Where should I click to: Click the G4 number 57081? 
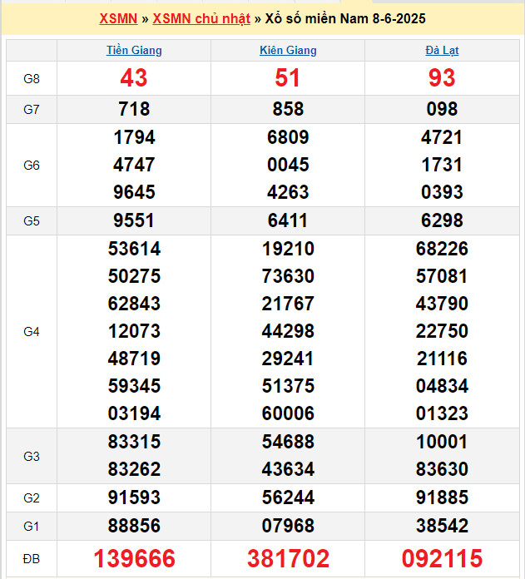442,276
